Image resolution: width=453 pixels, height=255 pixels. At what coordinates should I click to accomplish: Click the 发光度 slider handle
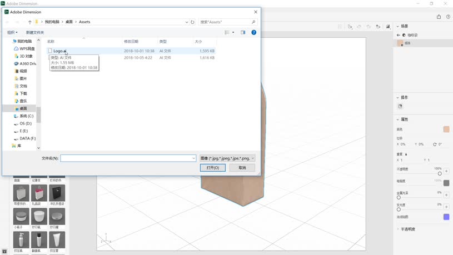tap(399, 209)
